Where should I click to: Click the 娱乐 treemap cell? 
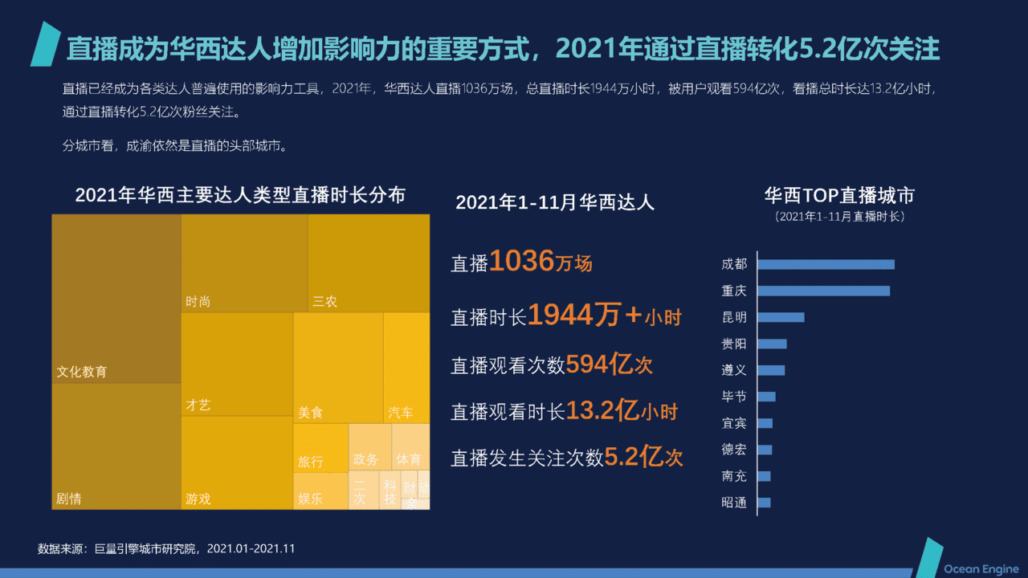[320, 490]
